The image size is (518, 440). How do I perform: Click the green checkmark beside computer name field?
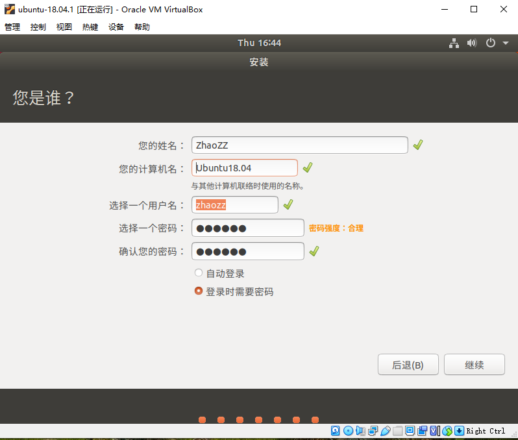308,167
